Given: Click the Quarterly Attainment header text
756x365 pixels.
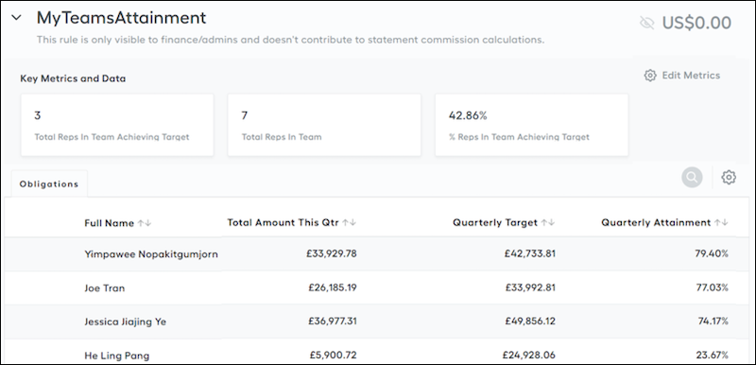Looking at the screenshot, I should 656,222.
